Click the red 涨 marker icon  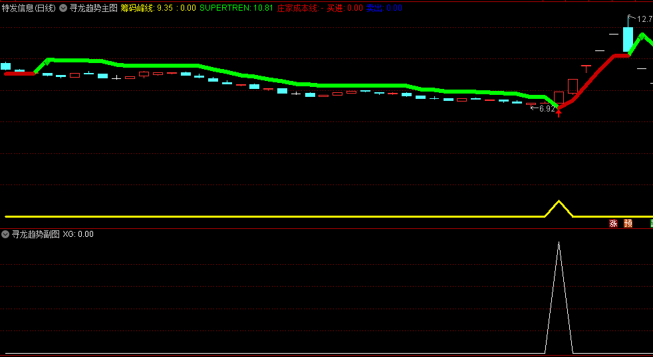point(613,224)
